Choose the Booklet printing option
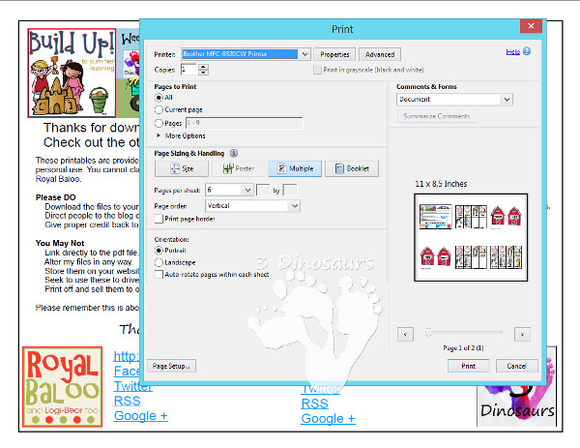Image resolution: width=580 pixels, height=448 pixels. tap(351, 168)
